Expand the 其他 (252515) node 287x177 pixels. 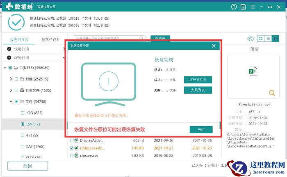(x=11, y=79)
